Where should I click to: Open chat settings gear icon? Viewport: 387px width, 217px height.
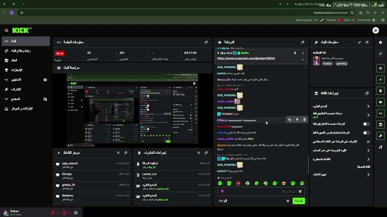point(288,201)
